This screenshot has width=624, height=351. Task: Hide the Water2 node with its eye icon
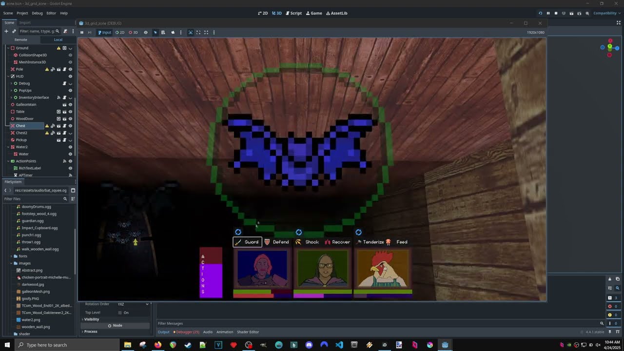[x=70, y=147]
